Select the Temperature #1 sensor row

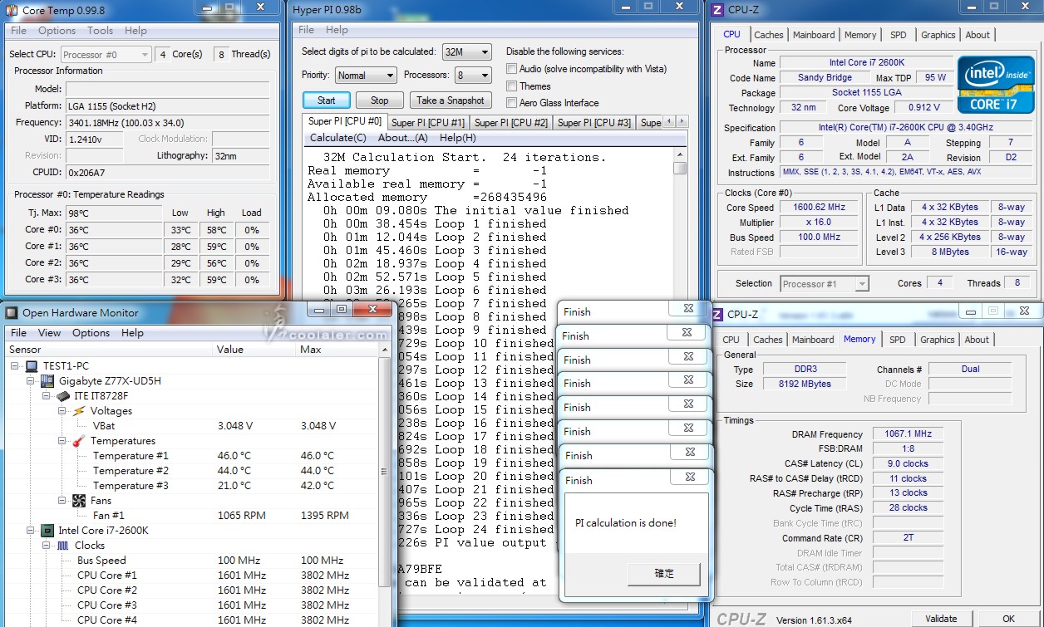point(191,456)
